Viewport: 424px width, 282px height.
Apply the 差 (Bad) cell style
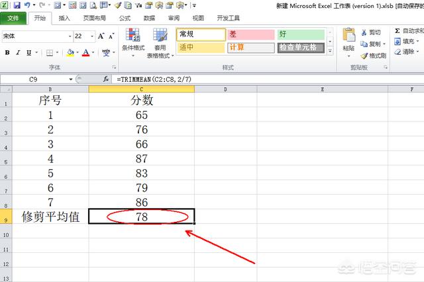pos(250,34)
